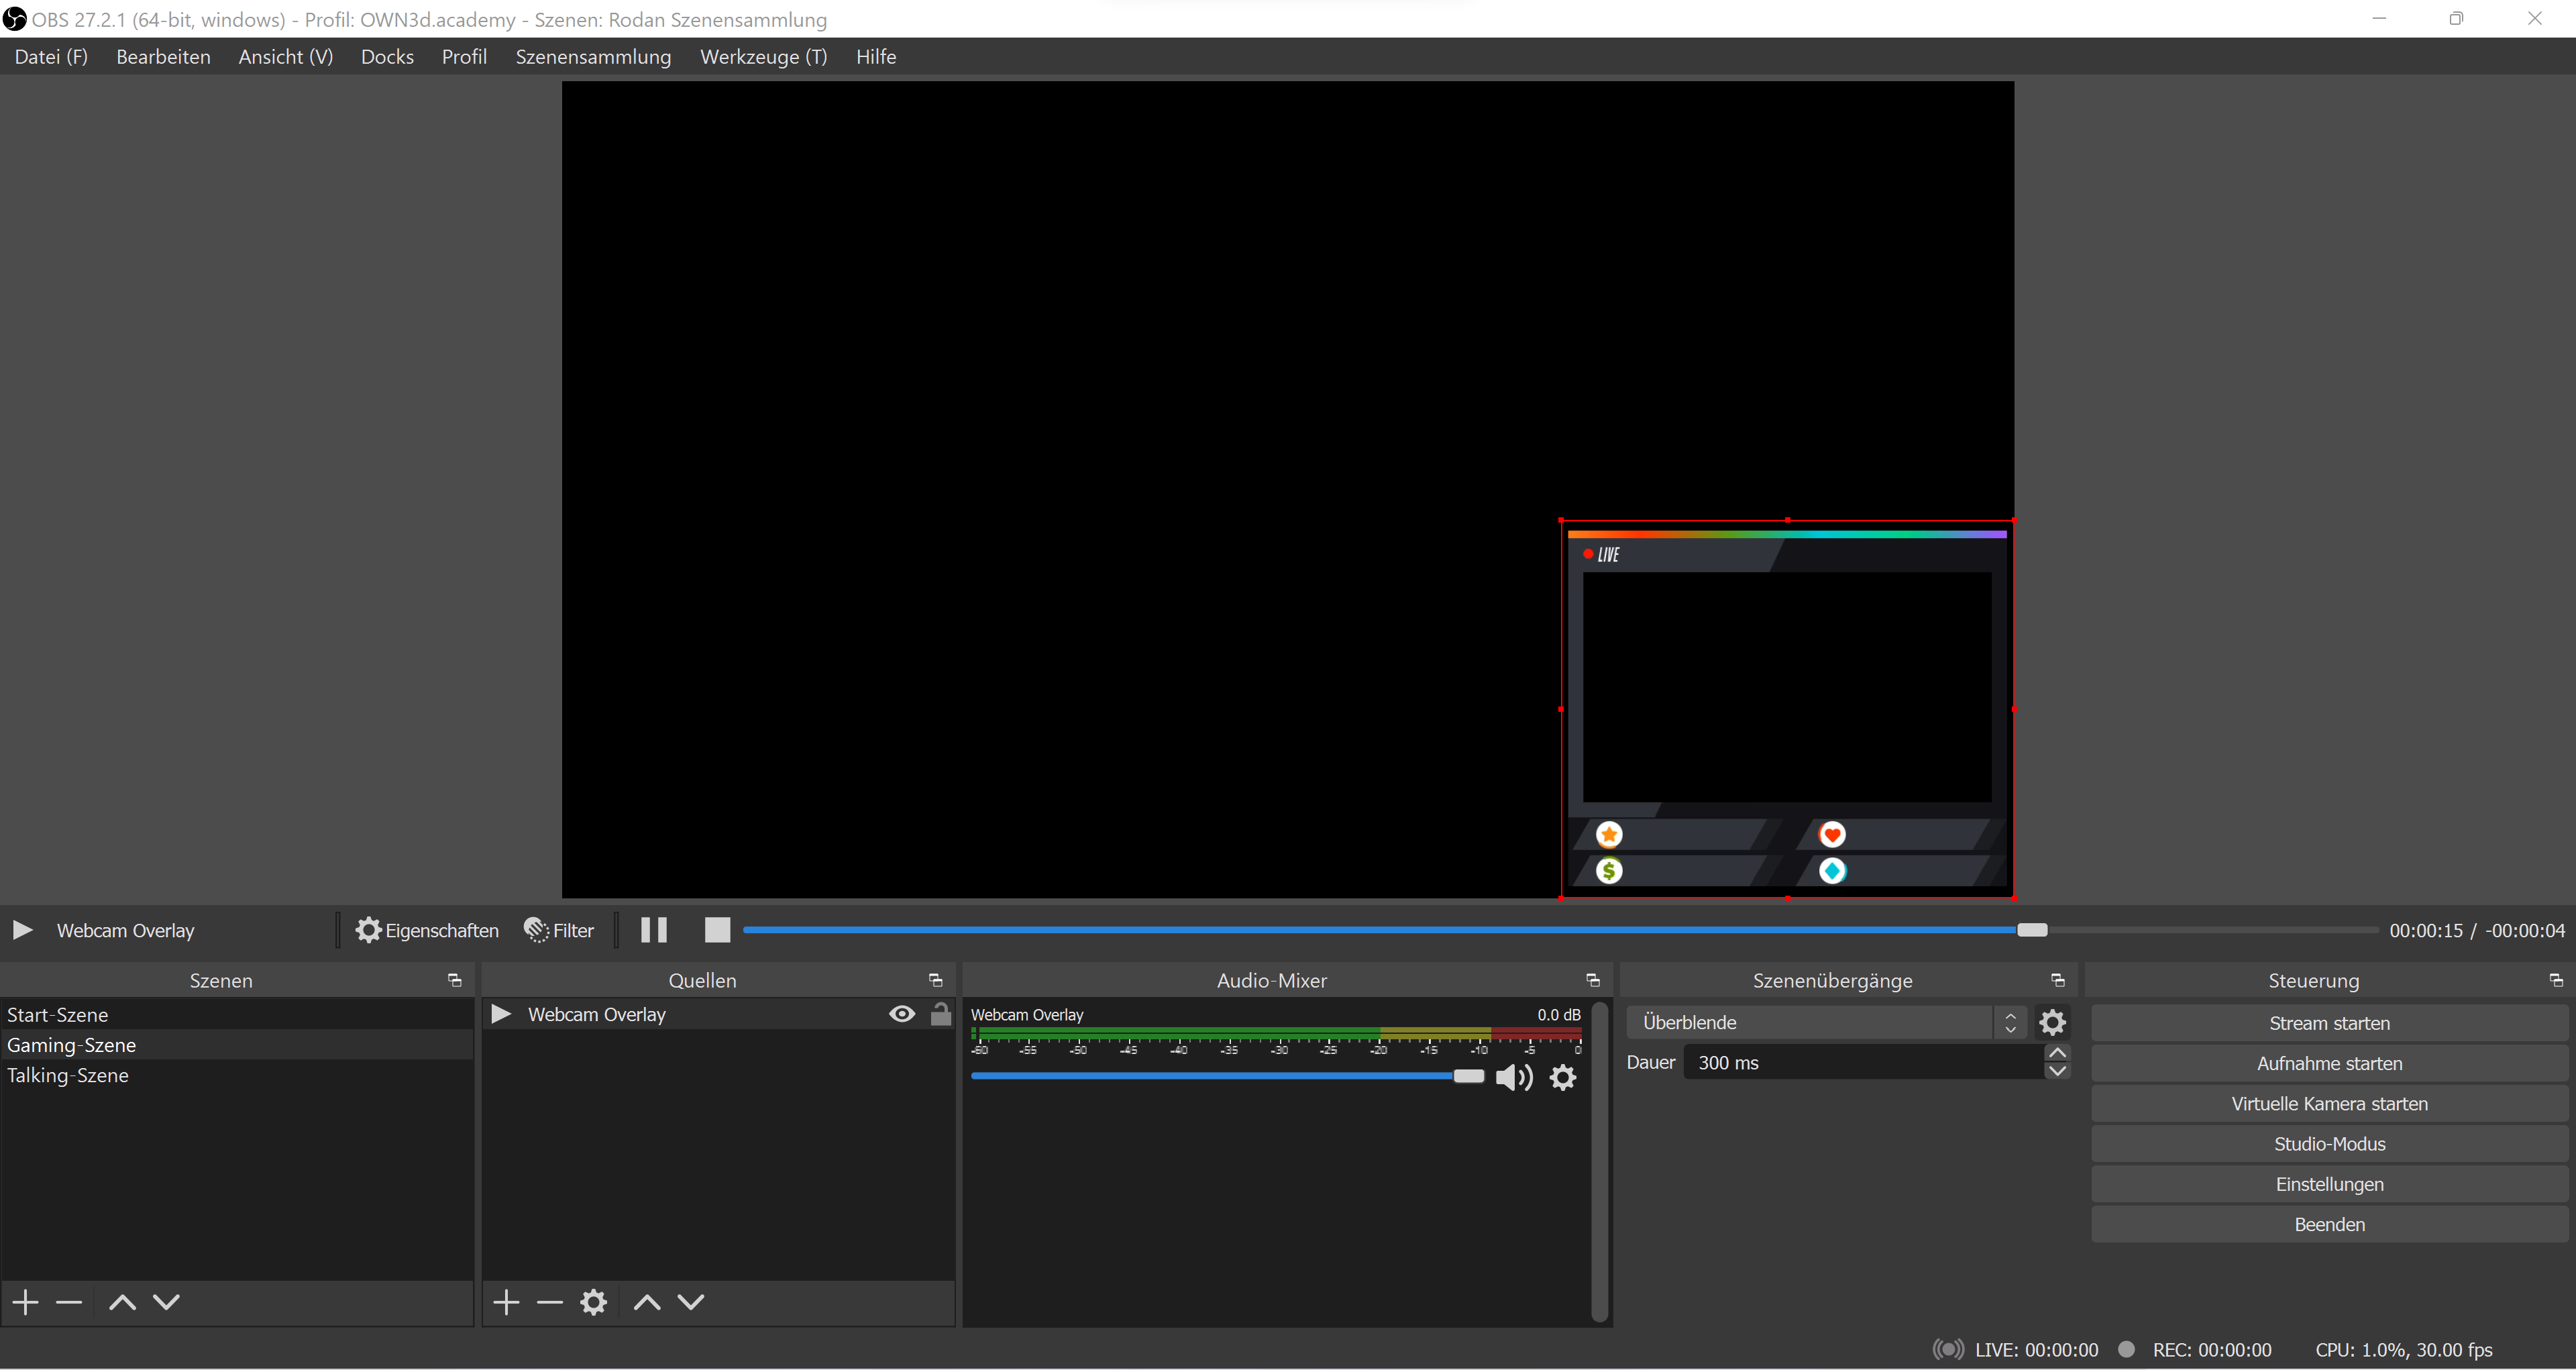
Task: Open the Werkzeuge menu
Action: [763, 56]
